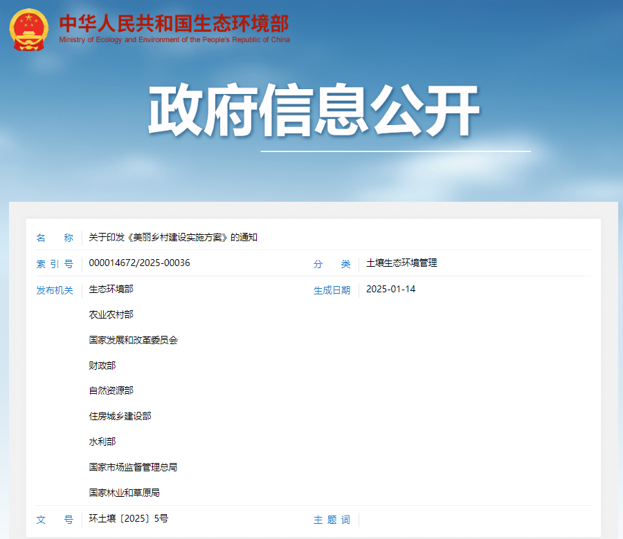Select issuing agency 自然资源部
This screenshot has width=623, height=539.
pyautogui.click(x=111, y=390)
